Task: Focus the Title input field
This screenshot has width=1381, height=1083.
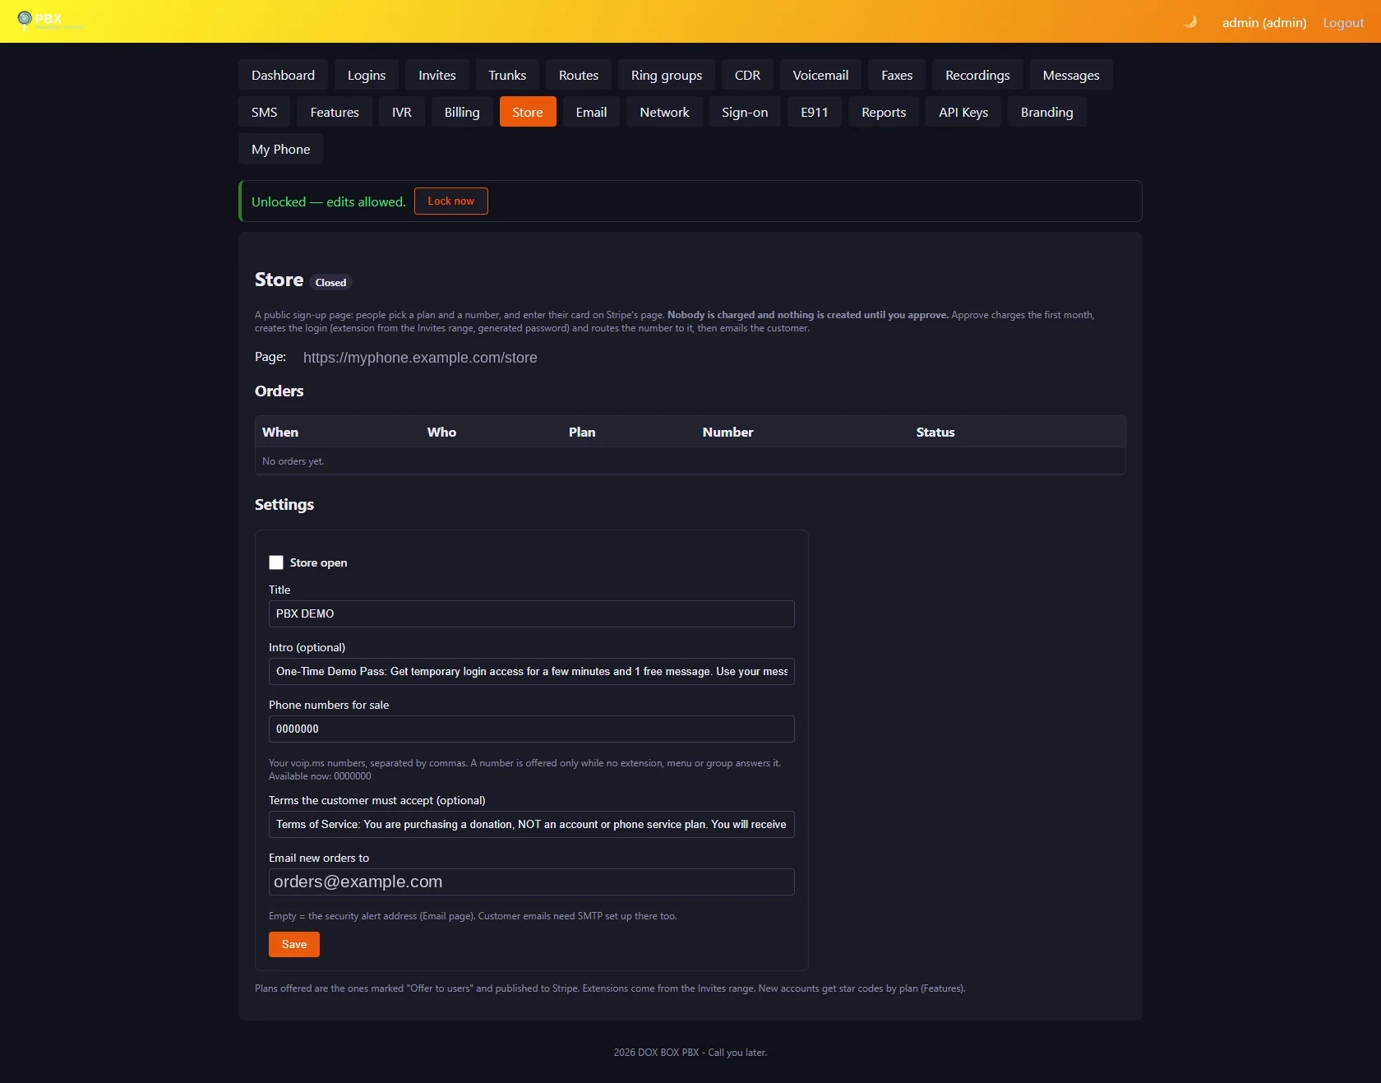Action: pyautogui.click(x=532, y=613)
